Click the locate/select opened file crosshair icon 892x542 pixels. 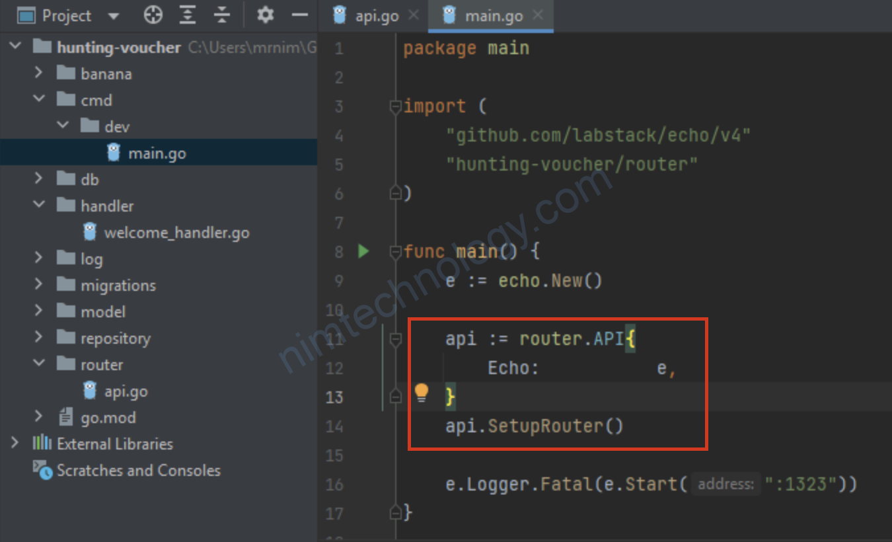point(153,15)
